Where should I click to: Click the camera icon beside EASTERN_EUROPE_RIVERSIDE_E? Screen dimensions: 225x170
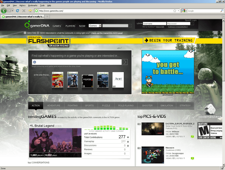point(139,124)
